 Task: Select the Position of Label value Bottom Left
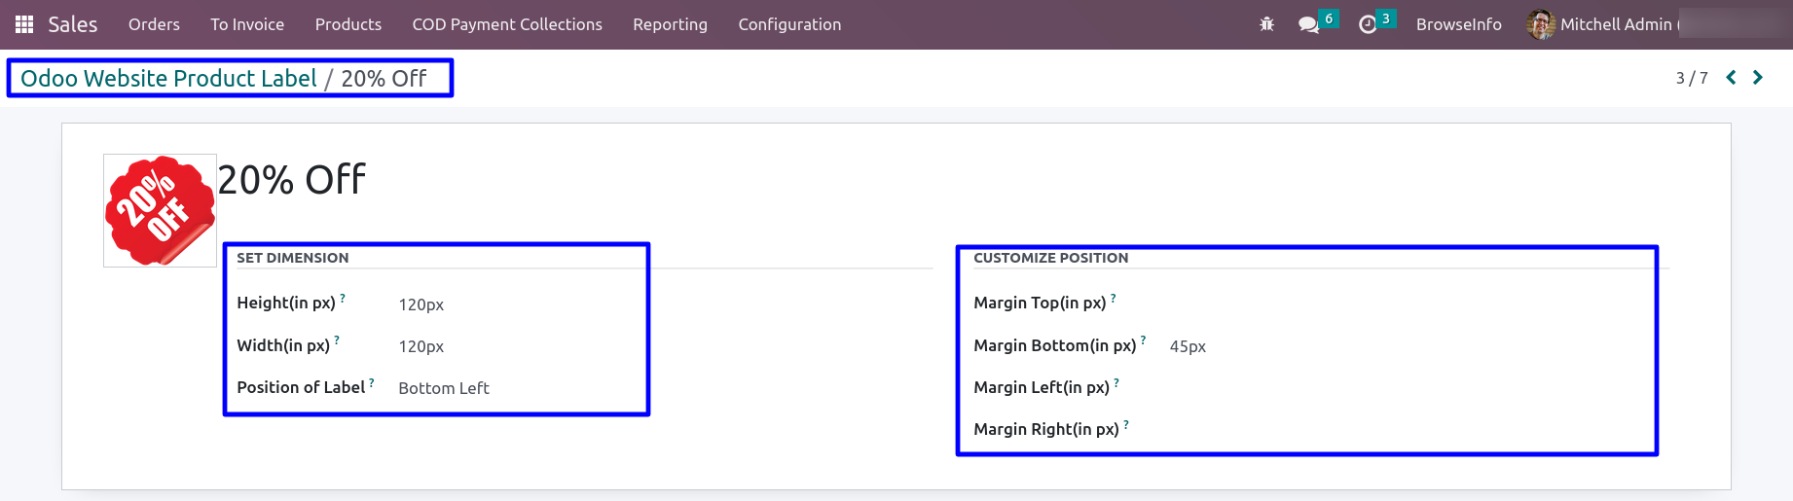(x=444, y=388)
